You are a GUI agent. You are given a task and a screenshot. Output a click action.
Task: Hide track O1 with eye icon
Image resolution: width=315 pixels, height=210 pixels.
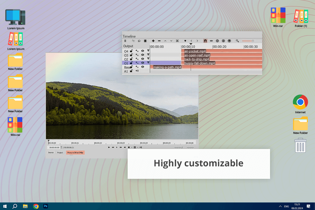tap(143, 63)
